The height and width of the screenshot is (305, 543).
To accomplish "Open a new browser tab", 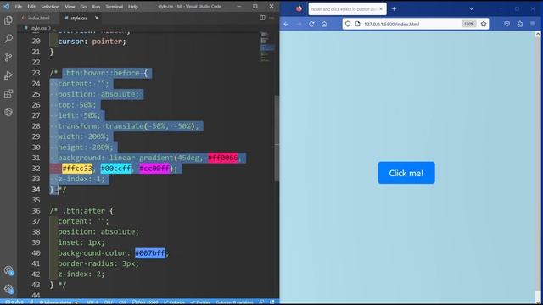I will coord(394,9).
